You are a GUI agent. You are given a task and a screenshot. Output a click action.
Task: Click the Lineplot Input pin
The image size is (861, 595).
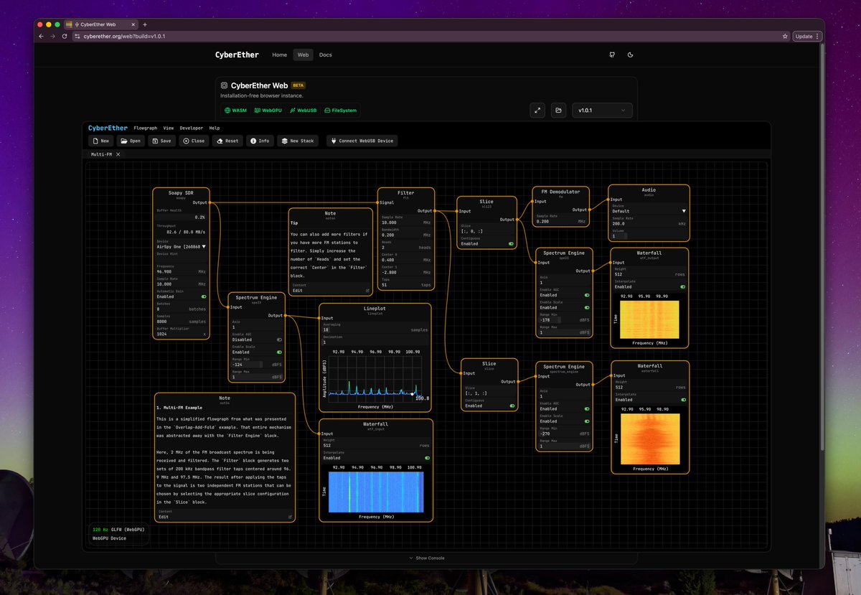[x=319, y=318]
